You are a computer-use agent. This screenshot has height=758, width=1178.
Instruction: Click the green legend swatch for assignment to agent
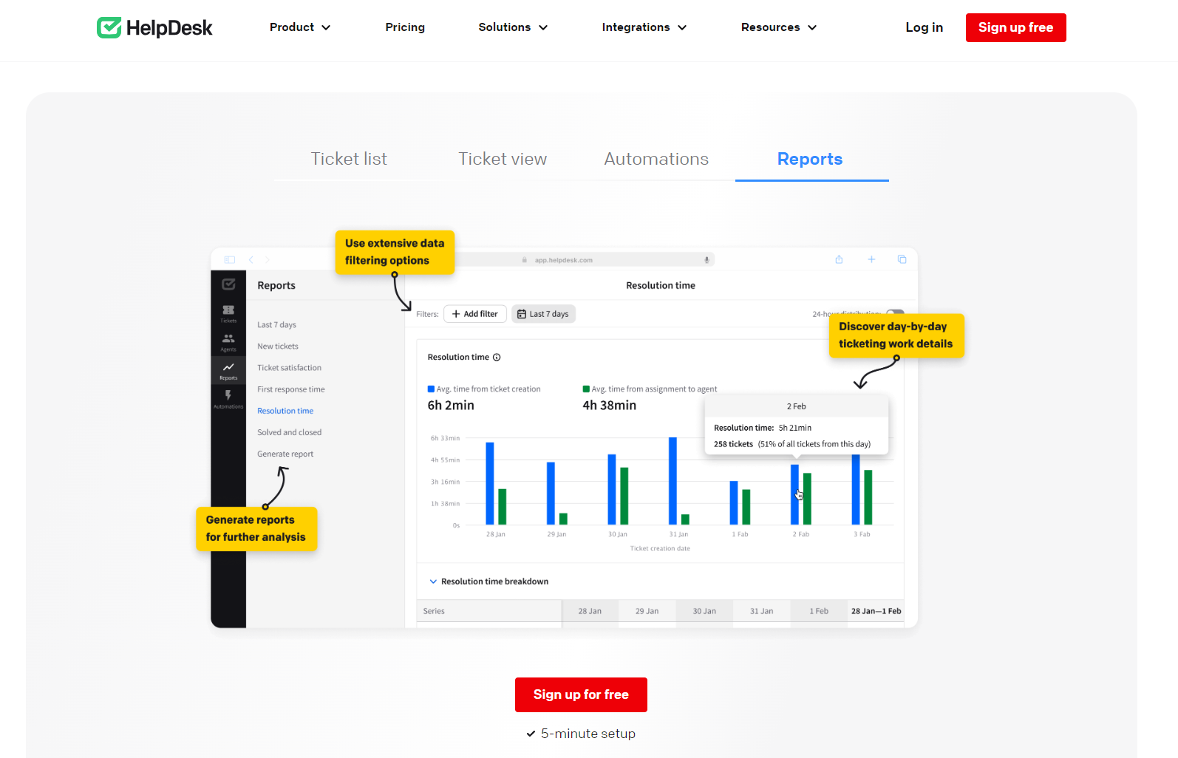click(586, 389)
